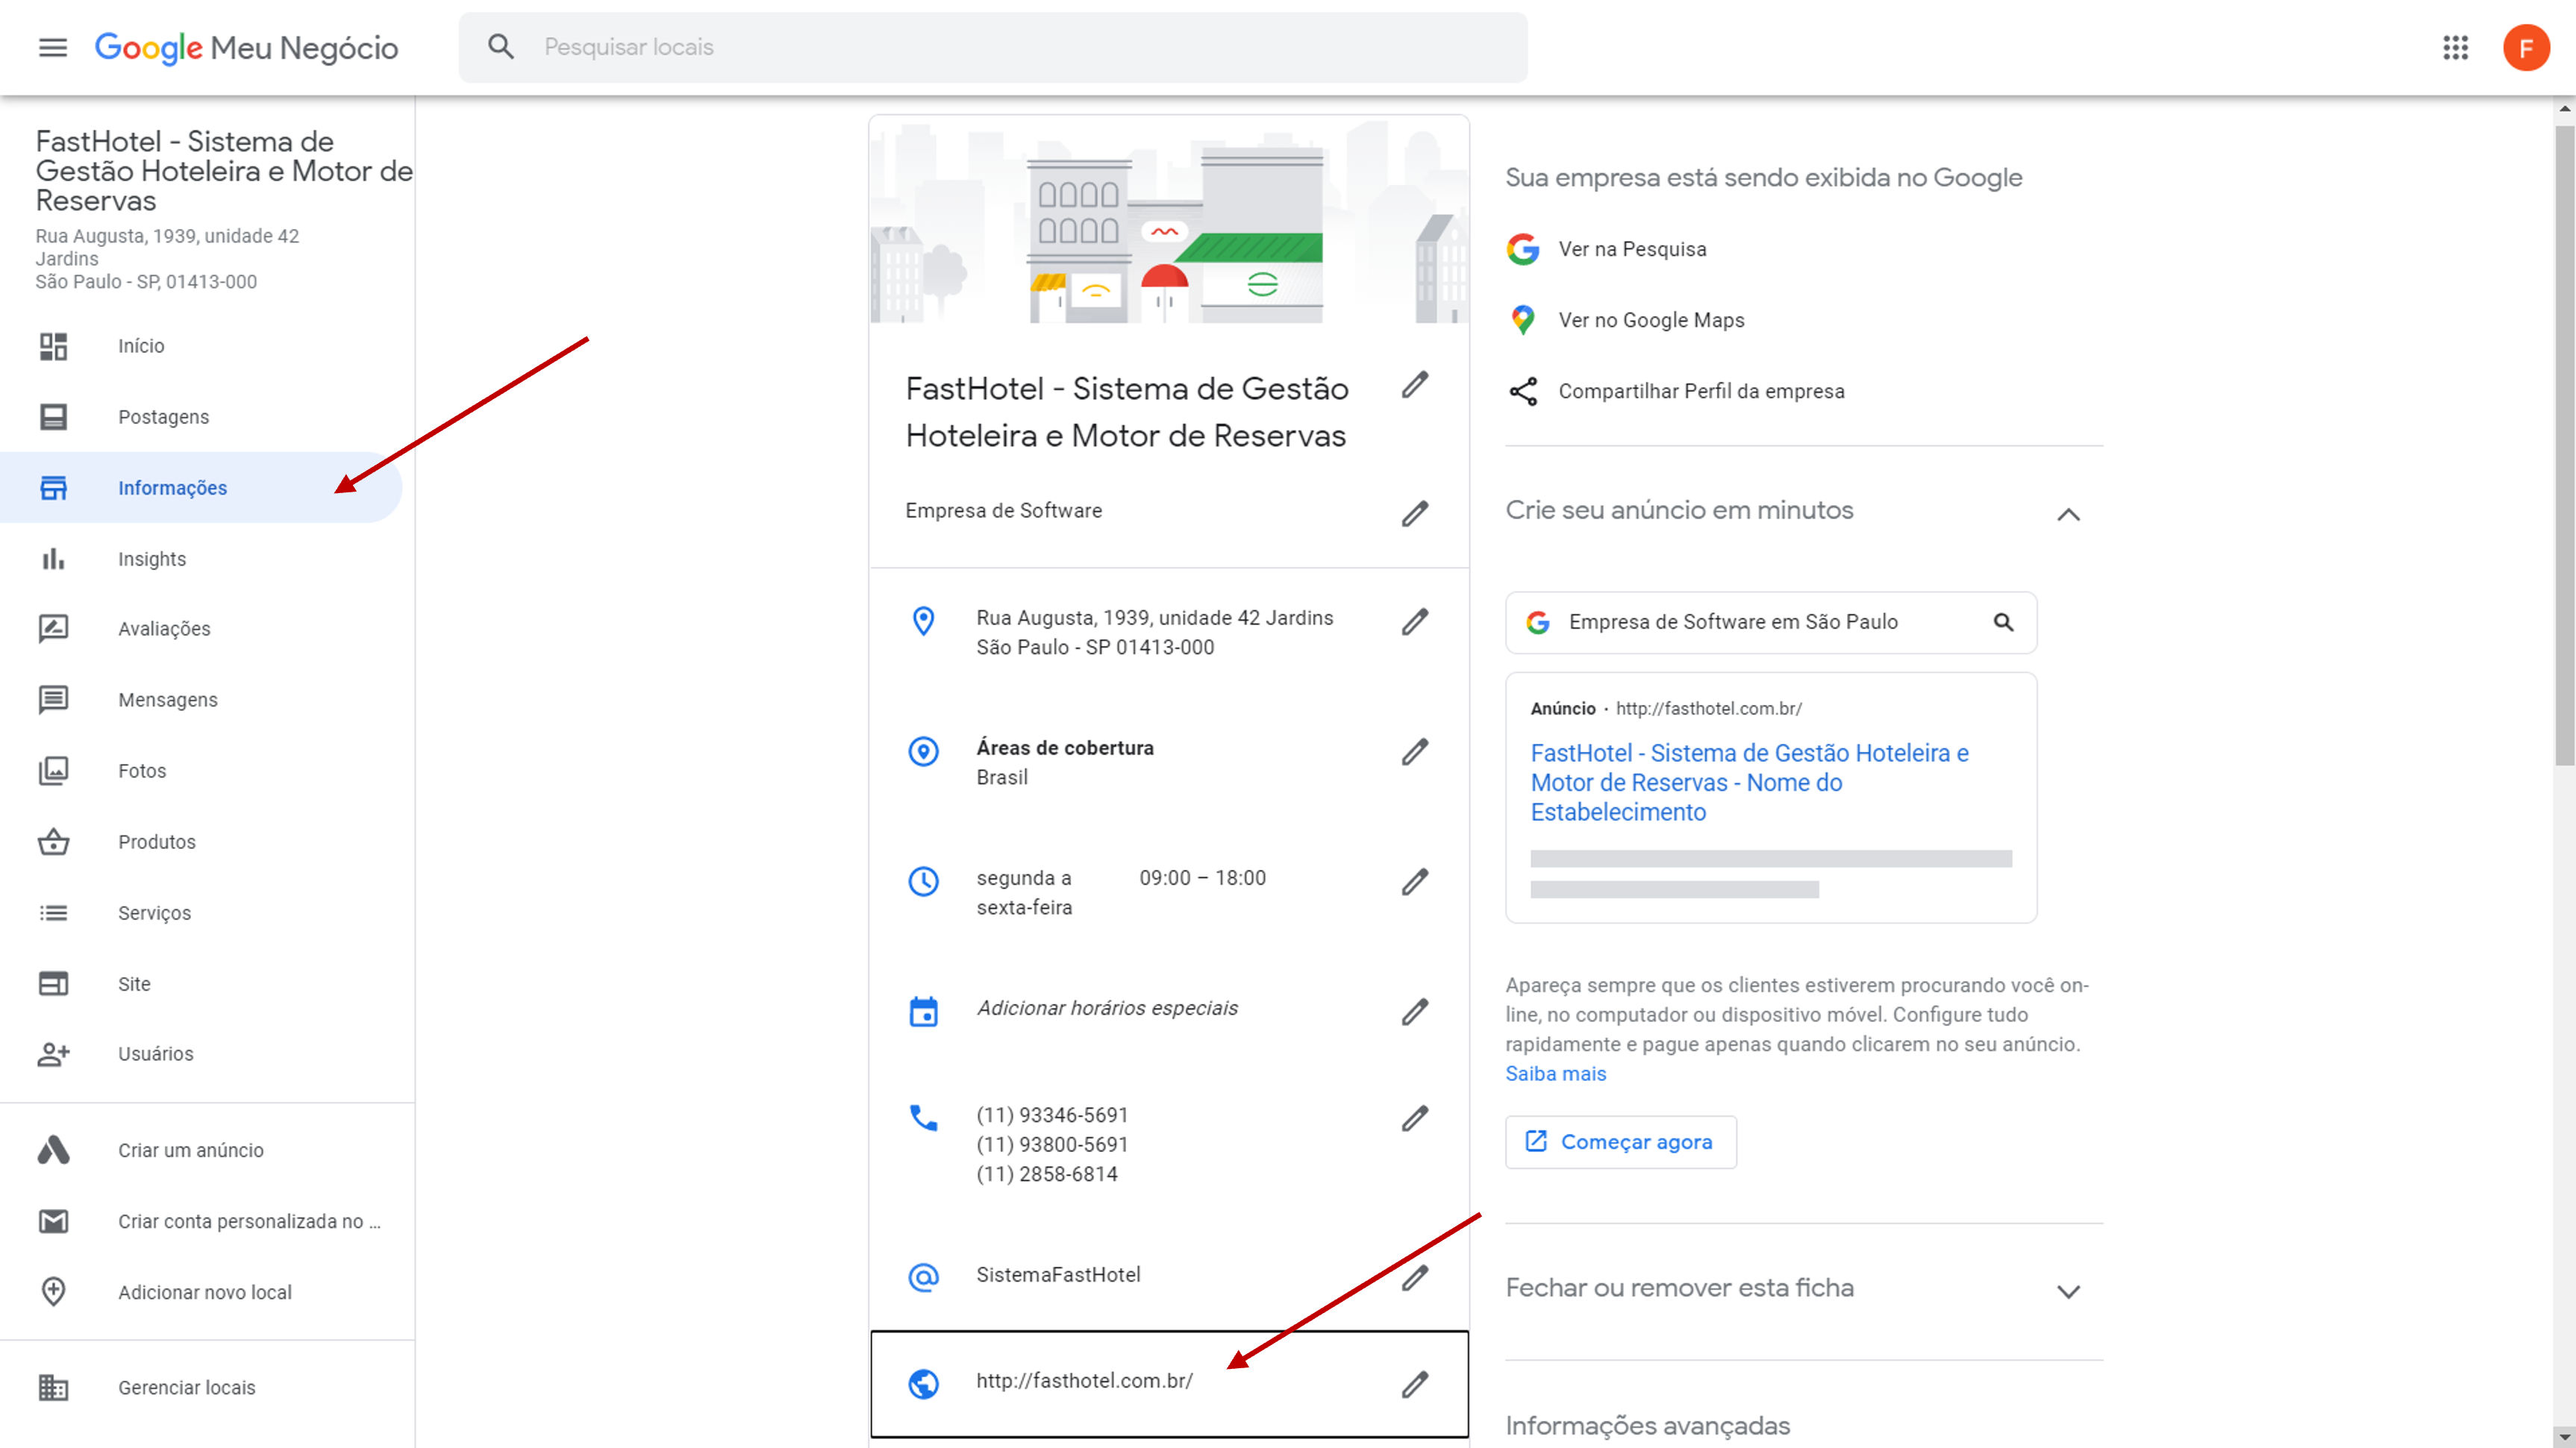Edit the business name pencil icon
Screen dimensions: 2576x1448
pyautogui.click(x=1414, y=385)
